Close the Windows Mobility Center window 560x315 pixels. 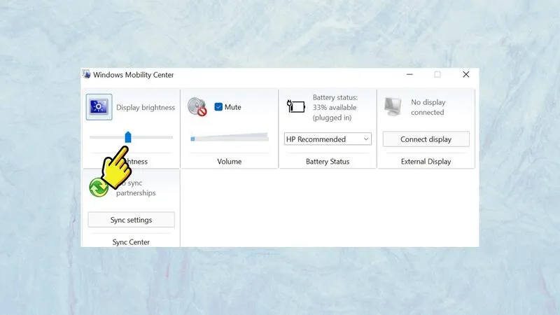click(x=465, y=75)
